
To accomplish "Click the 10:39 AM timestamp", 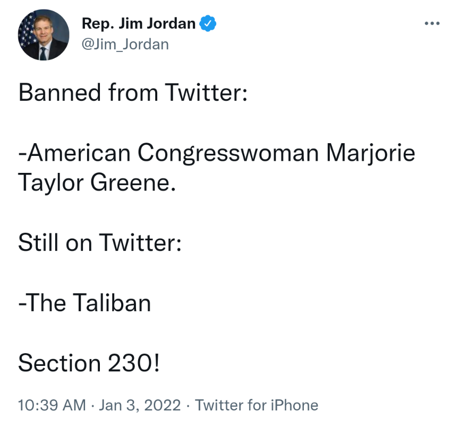I will [52, 406].
